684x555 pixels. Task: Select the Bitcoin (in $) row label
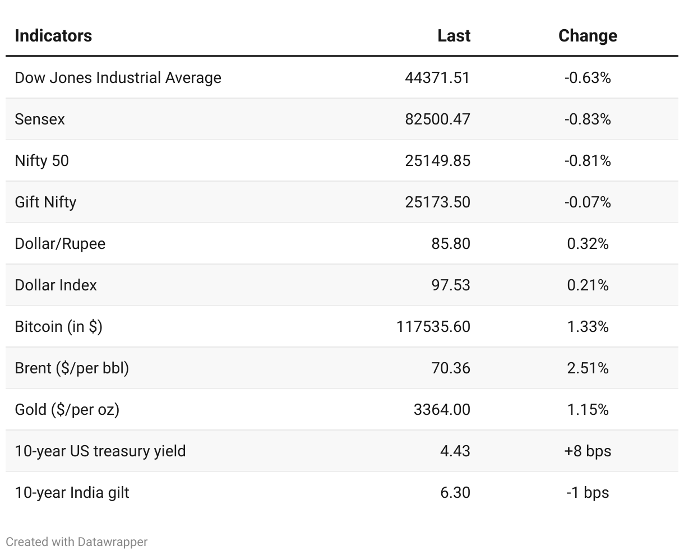click(x=59, y=327)
